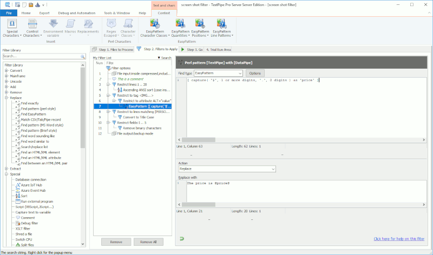Select the Azure IoT Hub filter
Viewport: 433px width, 255px height.
pyautogui.click(x=31, y=185)
